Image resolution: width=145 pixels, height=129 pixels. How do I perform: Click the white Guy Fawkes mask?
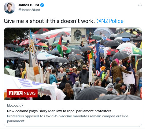coord(61,64)
